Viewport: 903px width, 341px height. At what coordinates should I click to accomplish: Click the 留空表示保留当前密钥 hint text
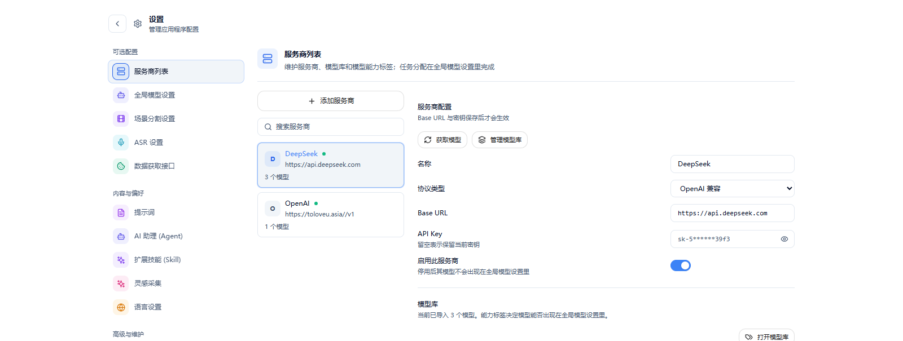tap(449, 245)
